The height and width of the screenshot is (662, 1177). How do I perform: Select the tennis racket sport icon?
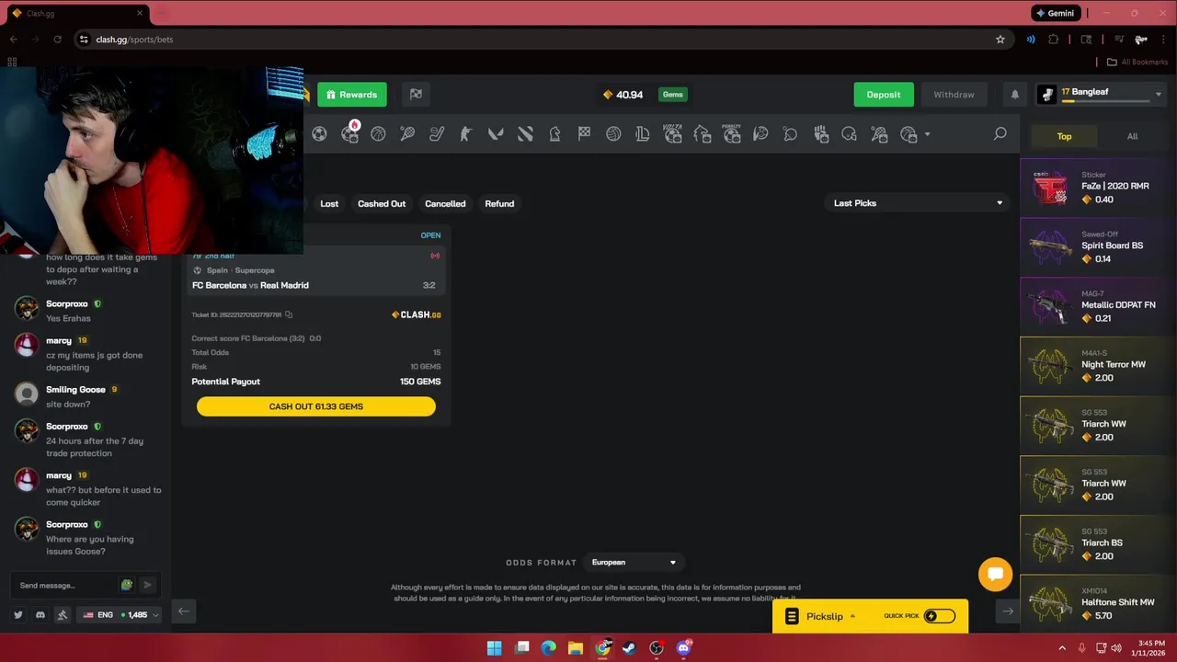(x=407, y=134)
